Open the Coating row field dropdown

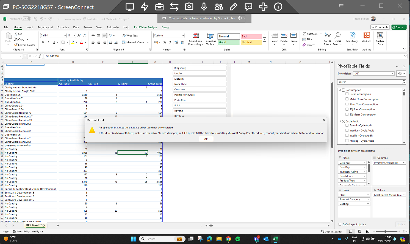coord(368,204)
